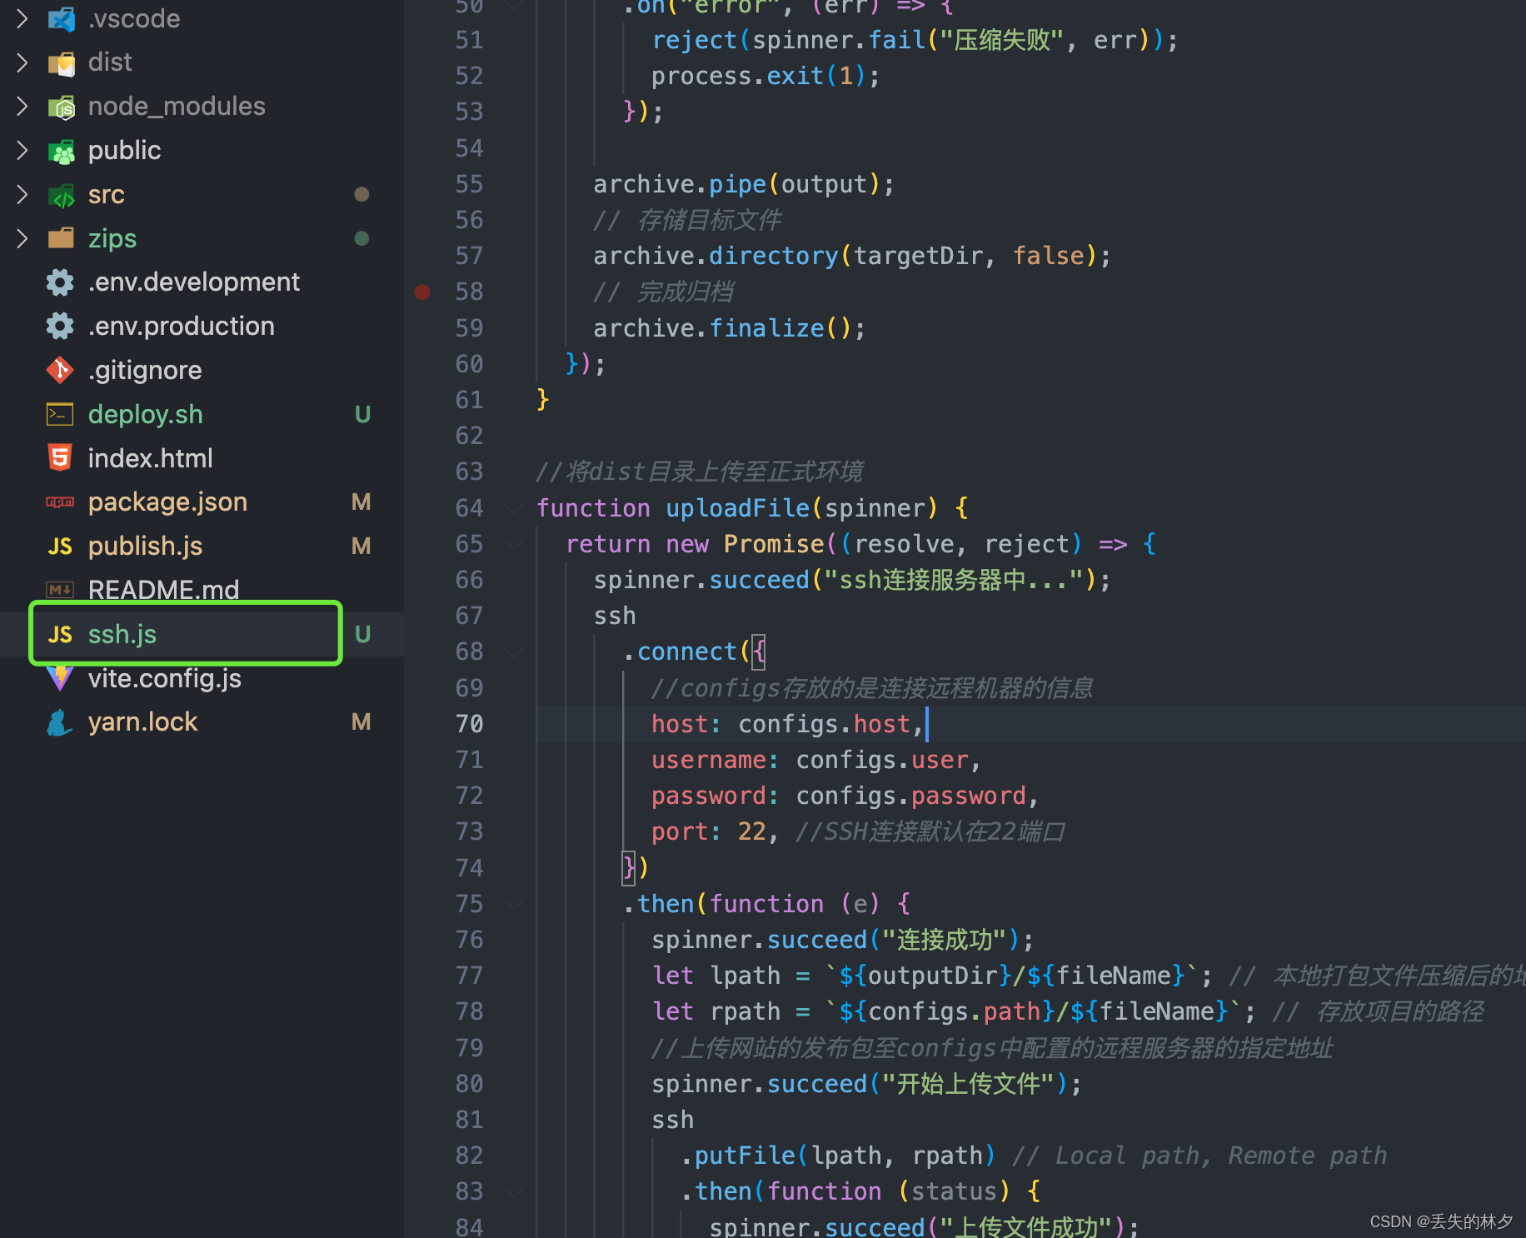This screenshot has height=1238, width=1526.
Task: Click the yarn.lock Yarn icon
Action: pyautogui.click(x=60, y=721)
